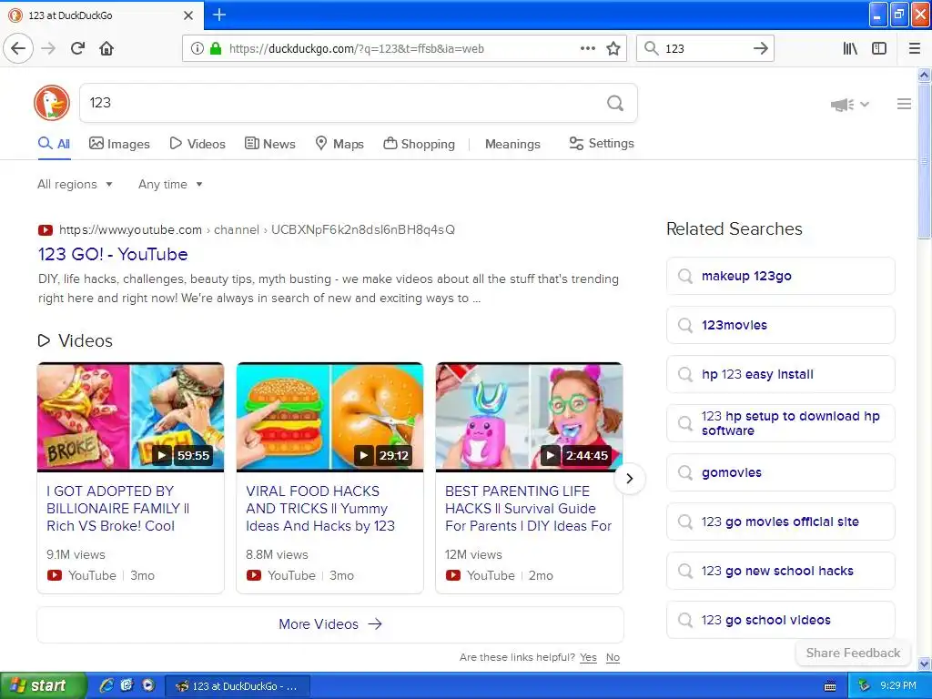
Task: Click the green padlock security icon
Action: (216, 48)
